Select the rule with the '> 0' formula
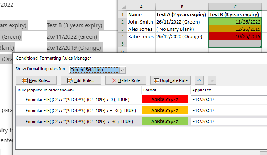Image resolution: width=267 pixels, height=155 pixels. [x=78, y=100]
